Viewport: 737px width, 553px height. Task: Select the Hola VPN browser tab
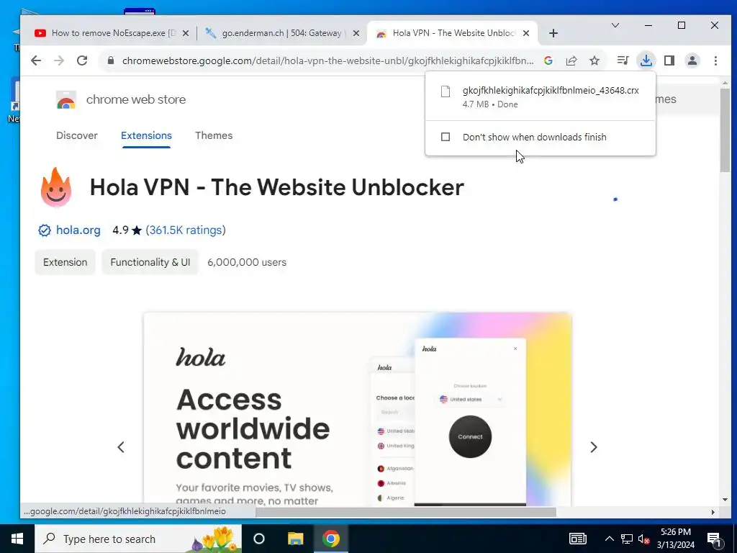point(451,33)
